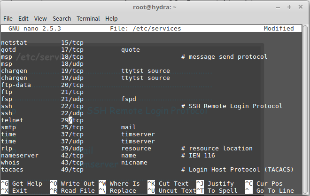Click the ^J Justify shortcut

click(x=215, y=183)
